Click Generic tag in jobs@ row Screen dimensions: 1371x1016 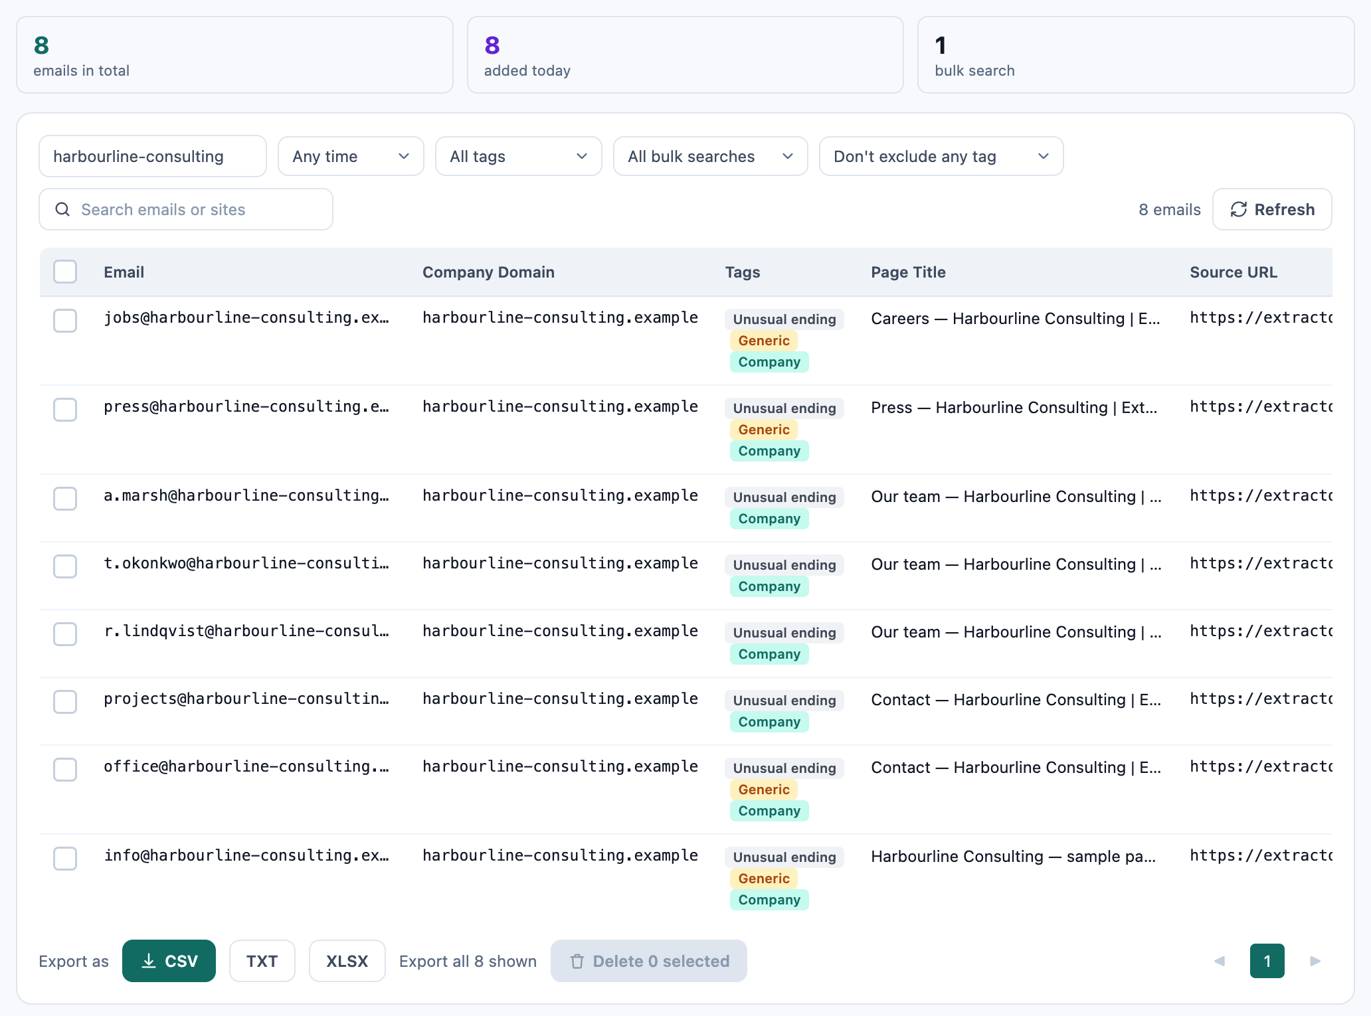[x=764, y=341]
